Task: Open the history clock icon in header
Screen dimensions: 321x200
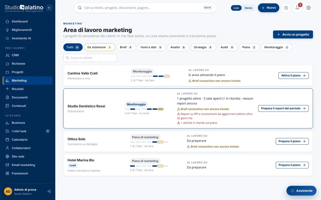Action: point(286,8)
